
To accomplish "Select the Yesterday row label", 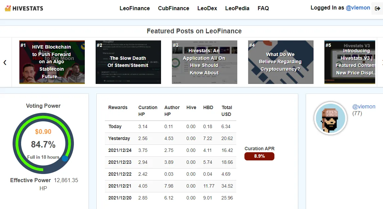I will (119, 138).
